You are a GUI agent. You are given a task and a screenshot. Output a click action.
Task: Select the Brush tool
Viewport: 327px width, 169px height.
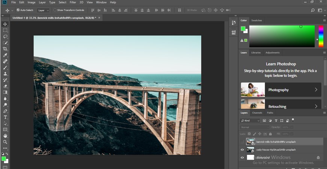(5, 67)
